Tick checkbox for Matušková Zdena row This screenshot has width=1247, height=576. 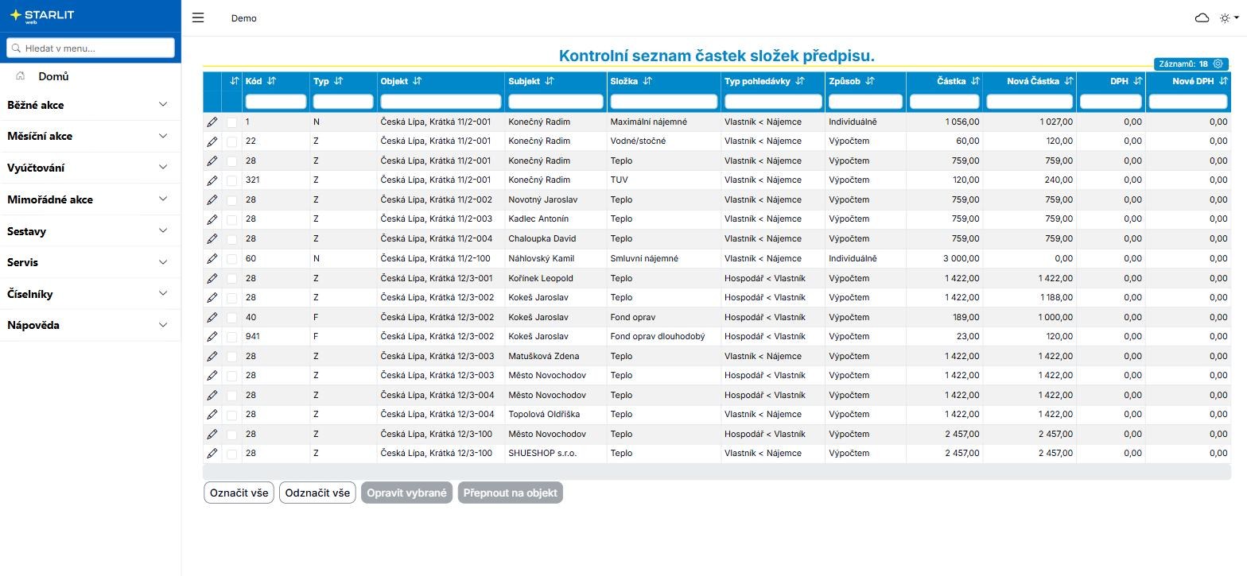pyautogui.click(x=232, y=357)
